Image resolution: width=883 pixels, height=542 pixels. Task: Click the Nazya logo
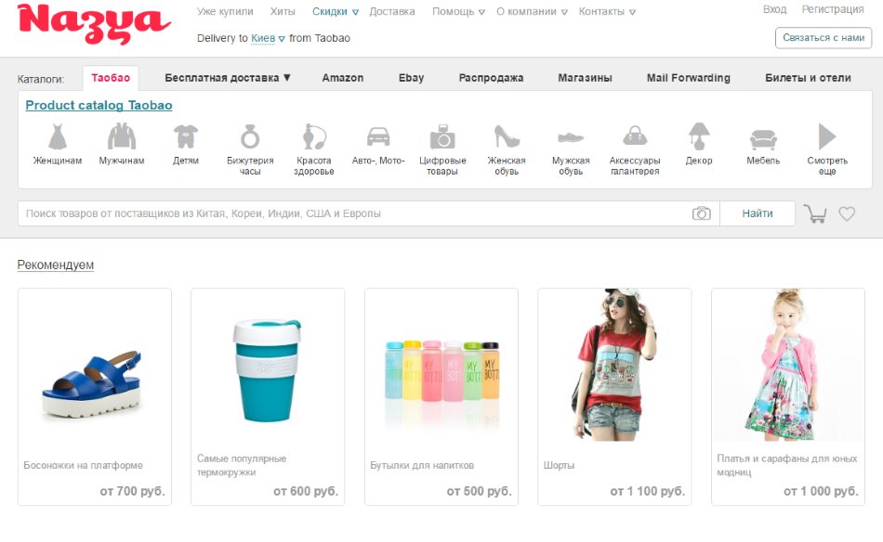coord(94,24)
